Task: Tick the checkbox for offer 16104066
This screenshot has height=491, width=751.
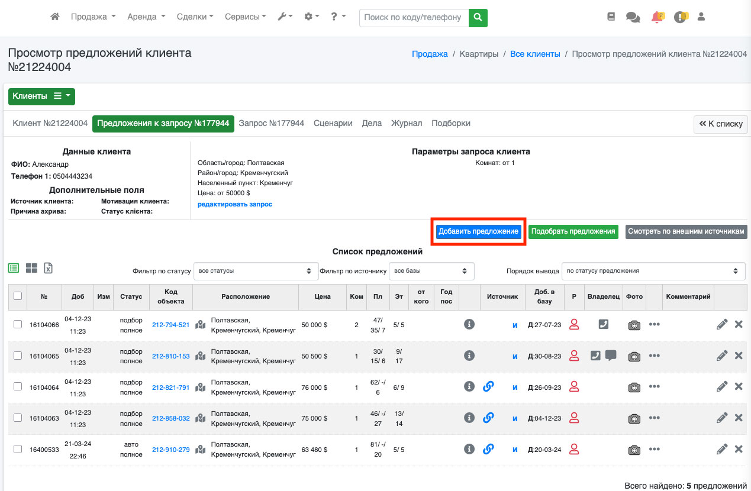Action: click(x=18, y=324)
